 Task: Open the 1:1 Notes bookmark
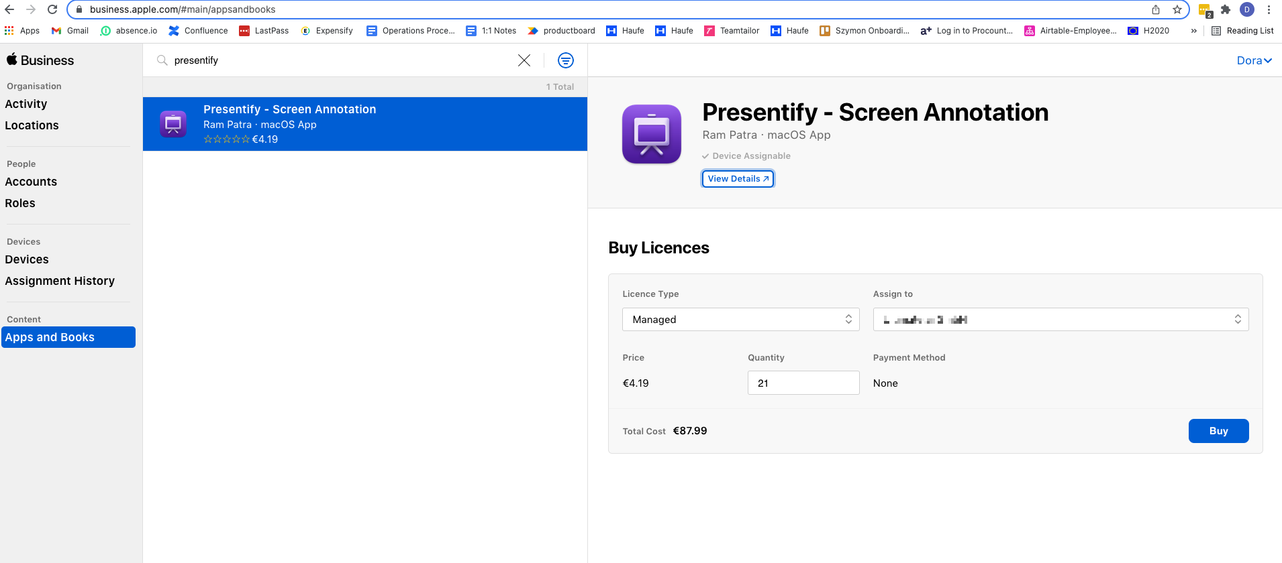pos(491,31)
